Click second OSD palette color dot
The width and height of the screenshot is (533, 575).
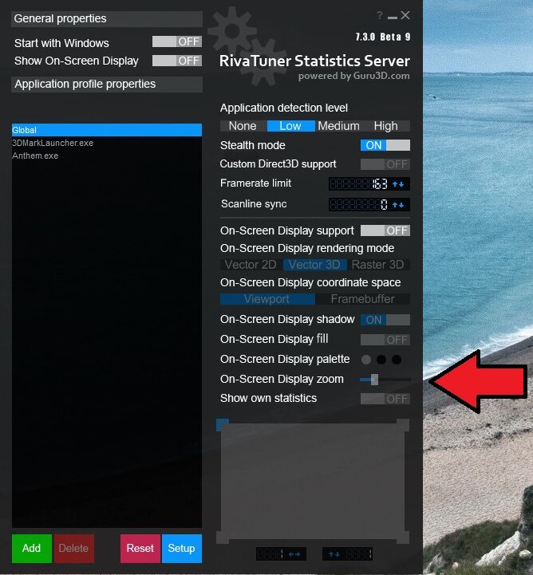(381, 360)
